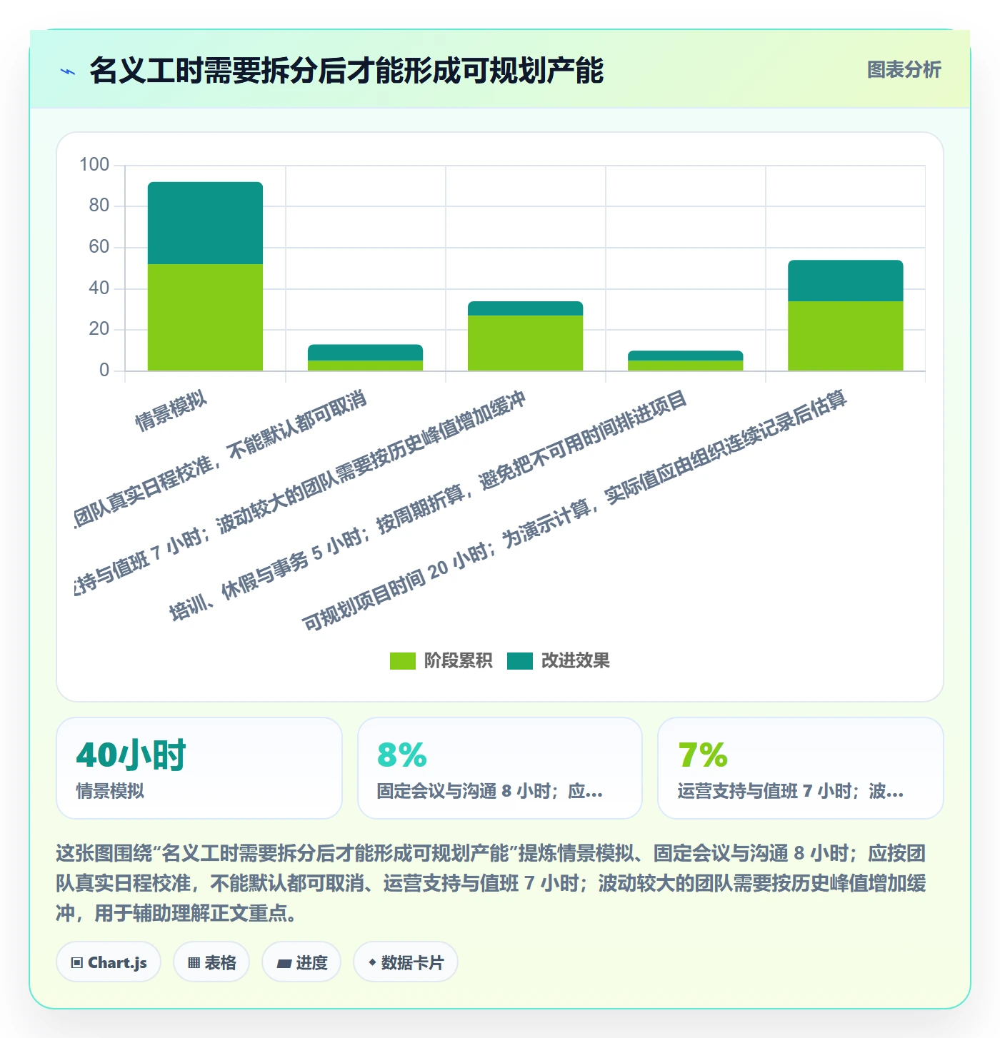
Task: Click the second bar's light green segment
Action: coord(365,366)
